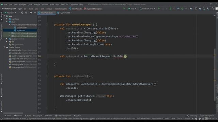
Task: Open Resource Manager side button
Action: (1, 32)
